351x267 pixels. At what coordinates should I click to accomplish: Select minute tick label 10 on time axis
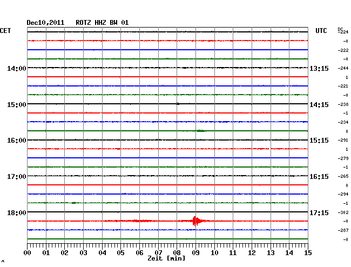[214, 253]
